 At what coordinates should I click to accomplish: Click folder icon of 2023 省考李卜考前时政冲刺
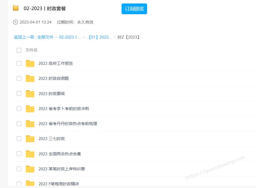tap(30, 109)
